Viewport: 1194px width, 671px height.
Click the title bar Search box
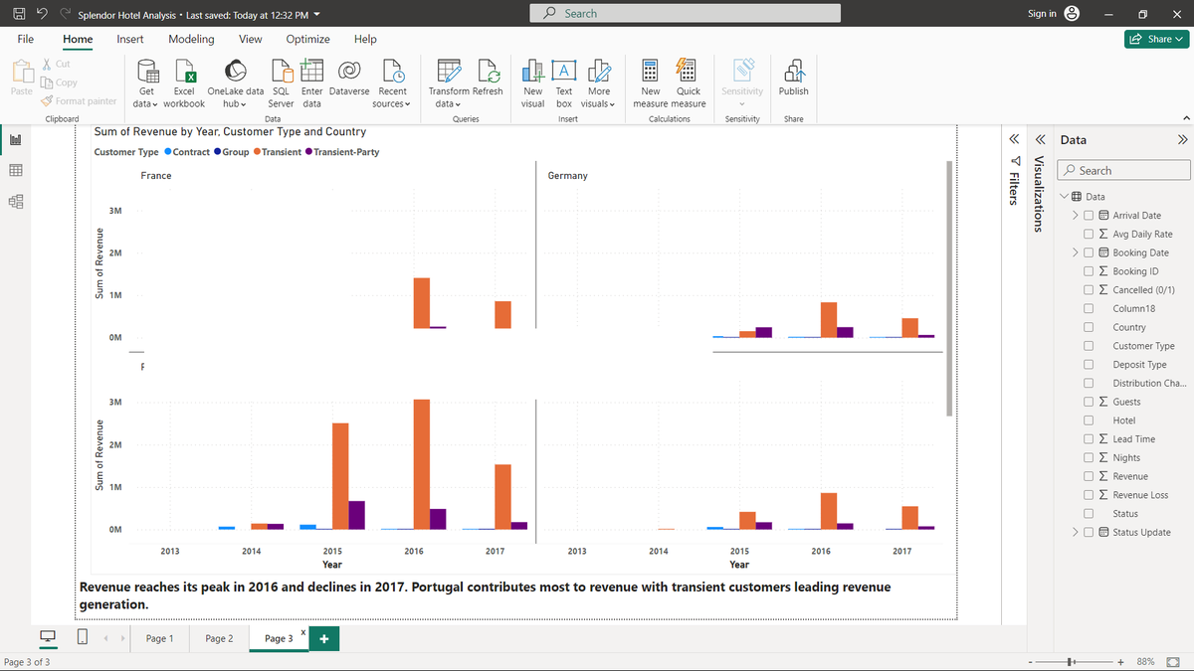(x=687, y=14)
